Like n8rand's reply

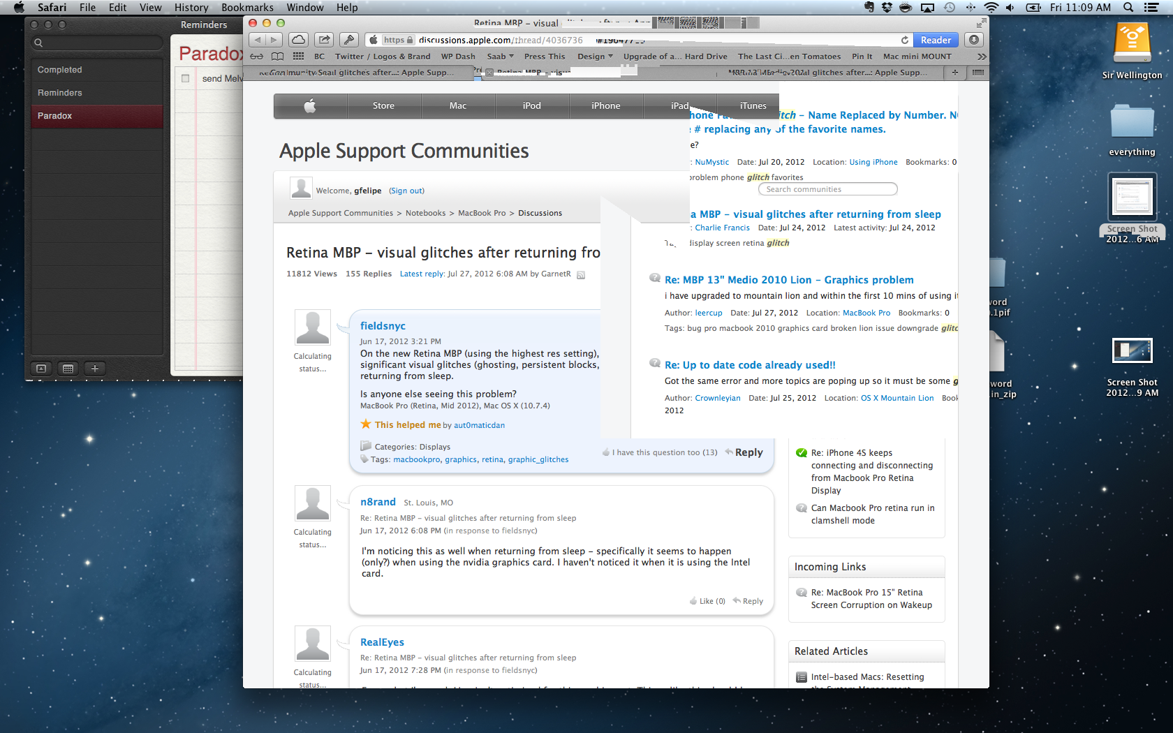point(707,601)
